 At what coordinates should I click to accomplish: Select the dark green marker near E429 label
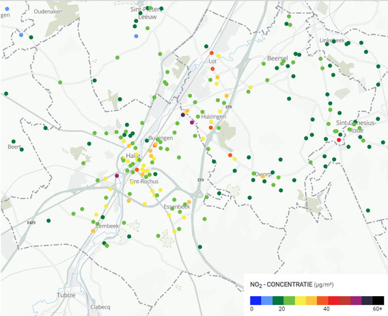tap(48, 220)
